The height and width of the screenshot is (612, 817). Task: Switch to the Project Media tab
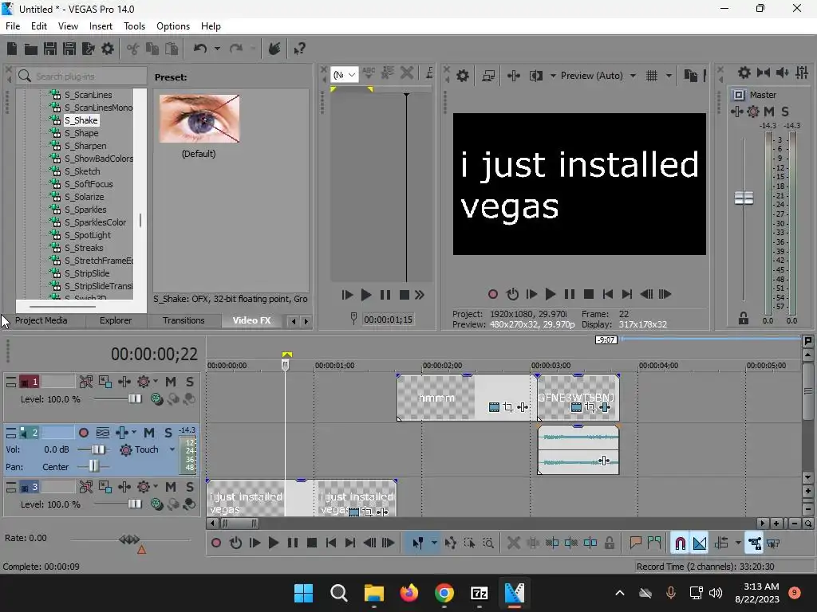point(41,320)
